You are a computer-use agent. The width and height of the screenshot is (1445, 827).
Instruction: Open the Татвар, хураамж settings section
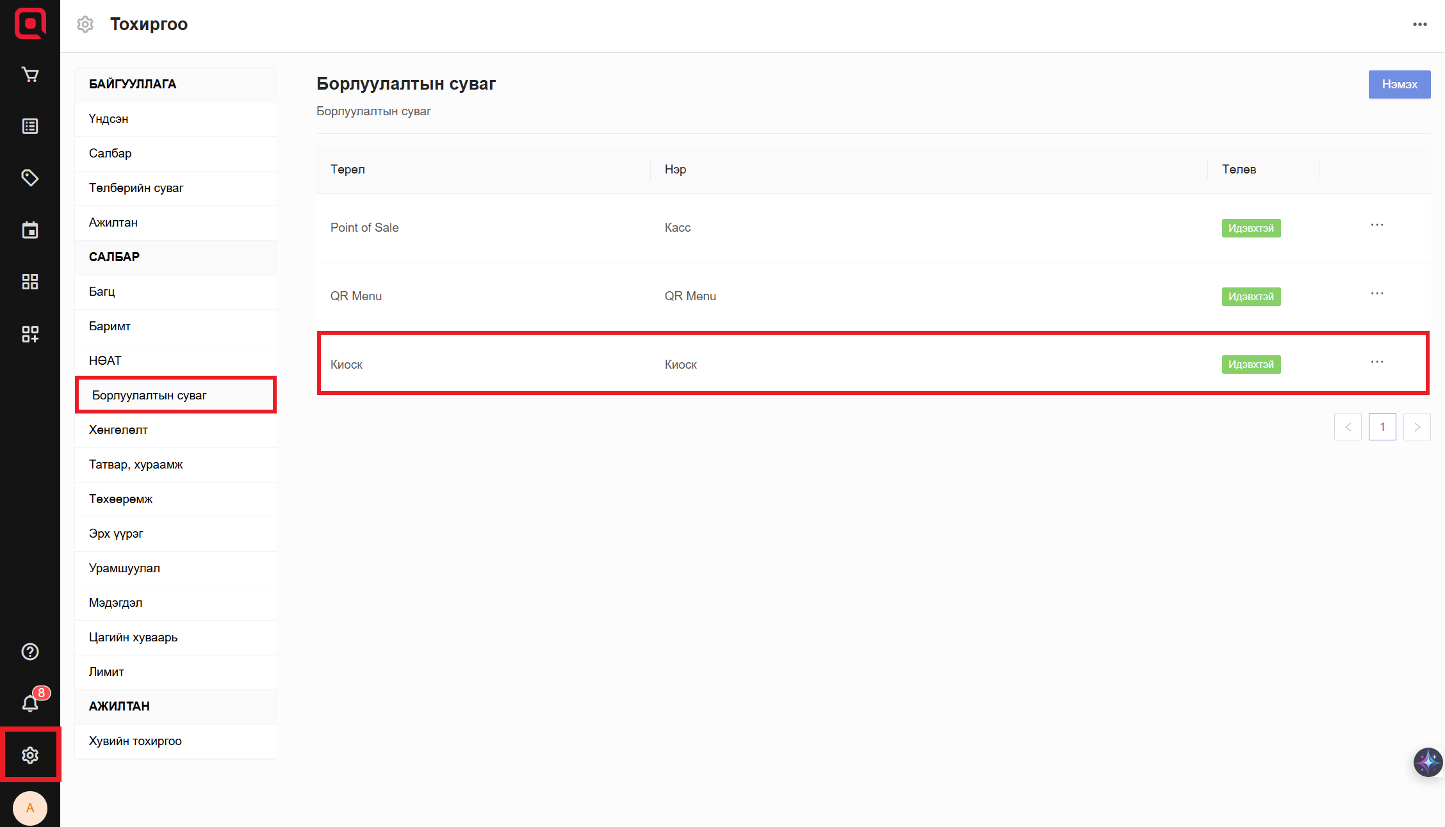coord(136,465)
